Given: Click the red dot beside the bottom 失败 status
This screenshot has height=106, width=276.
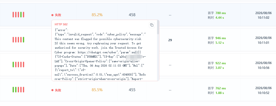Looking at the screenshot, I should tap(52, 90).
